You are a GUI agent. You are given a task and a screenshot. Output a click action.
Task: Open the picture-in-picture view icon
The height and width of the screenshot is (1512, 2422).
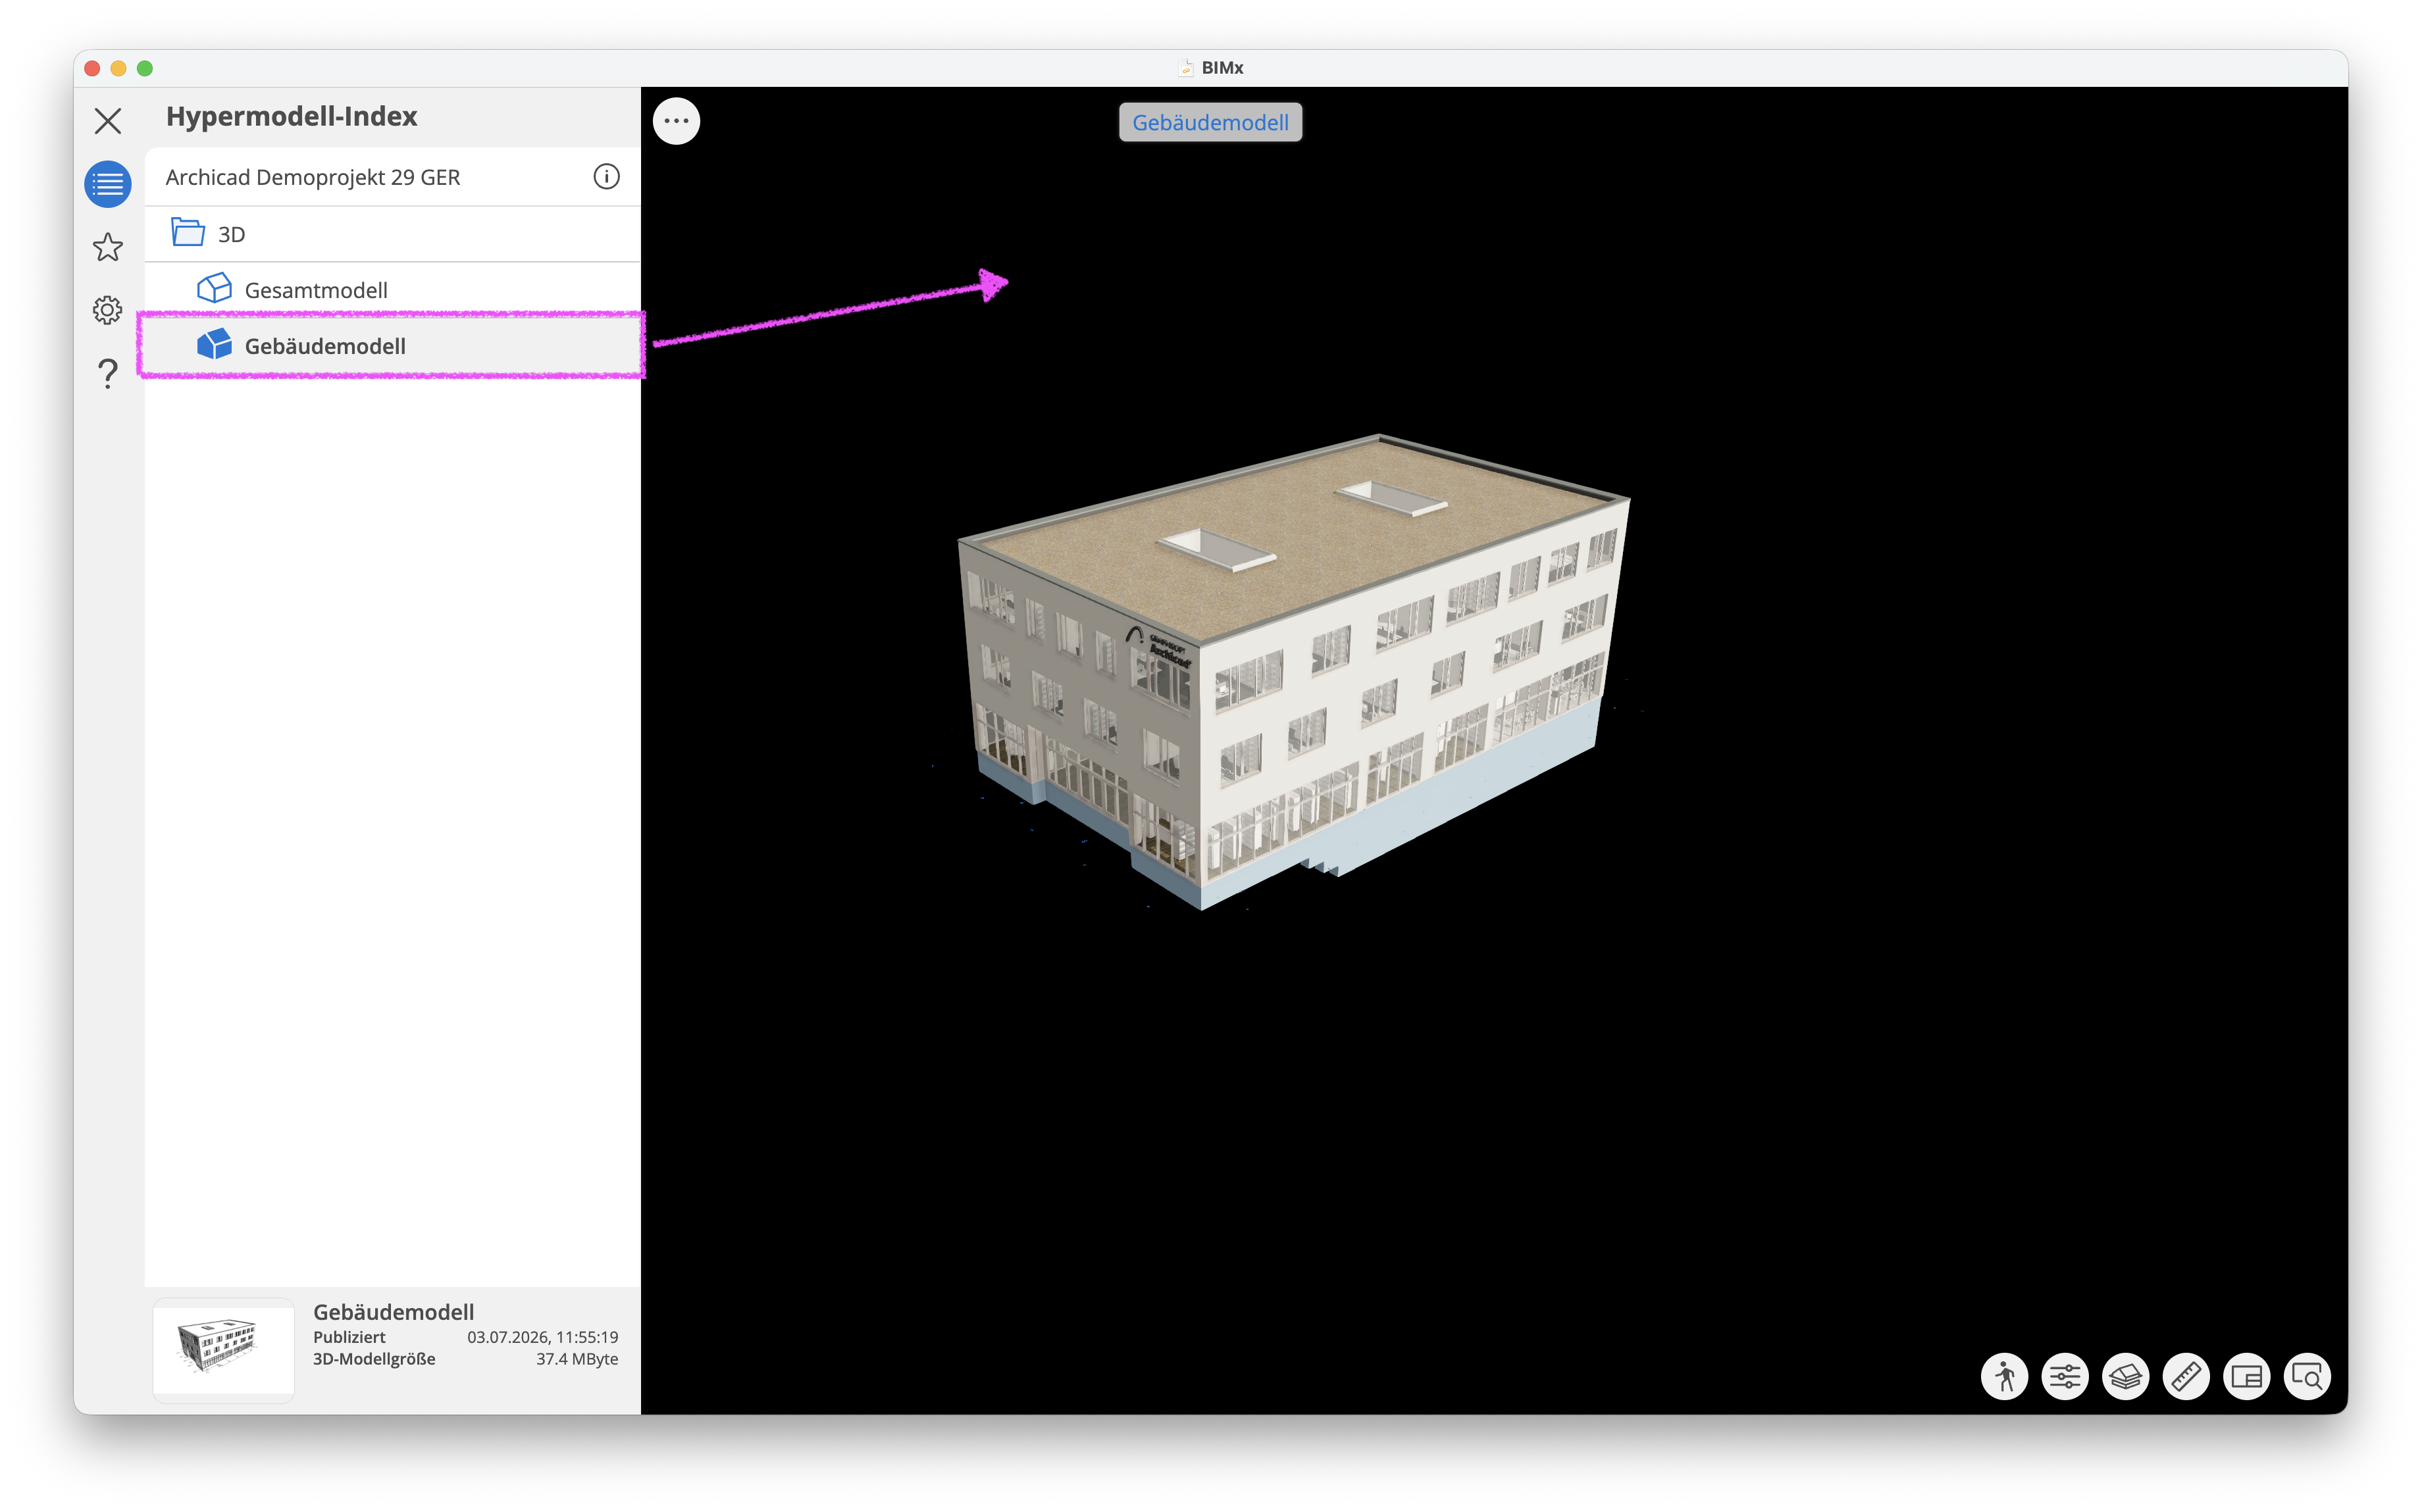tap(2246, 1377)
